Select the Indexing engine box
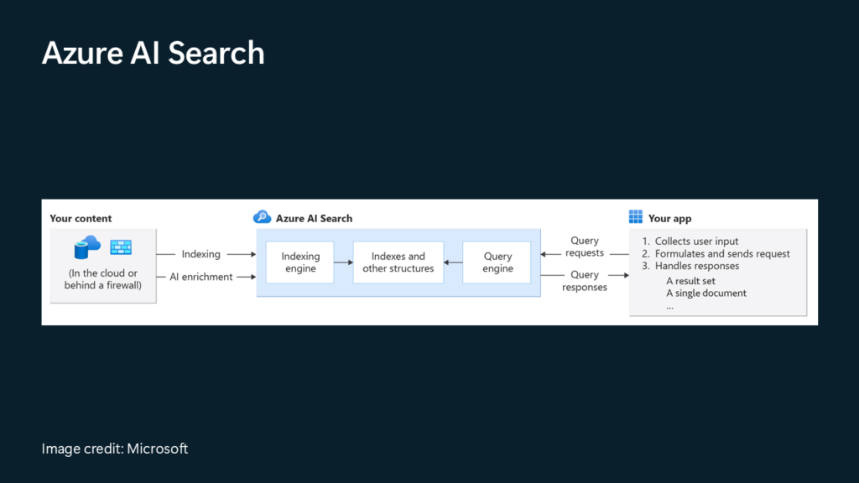The height and width of the screenshot is (483, 859). (x=300, y=262)
